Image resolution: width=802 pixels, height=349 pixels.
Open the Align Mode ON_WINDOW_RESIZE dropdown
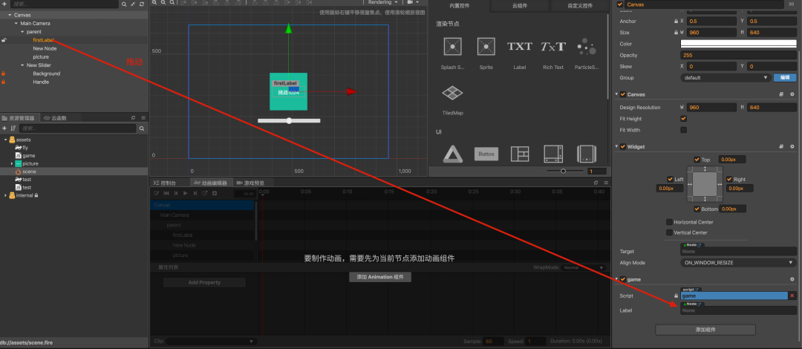tap(738, 263)
